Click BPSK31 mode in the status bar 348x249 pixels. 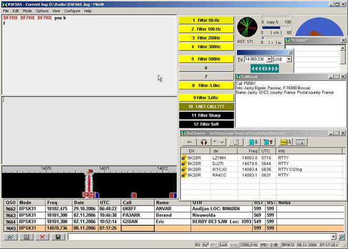288,245
